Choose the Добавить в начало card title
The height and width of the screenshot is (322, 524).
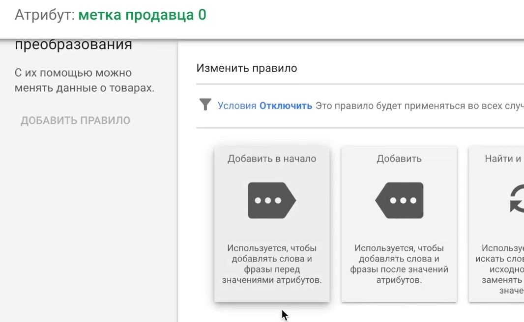(272, 159)
